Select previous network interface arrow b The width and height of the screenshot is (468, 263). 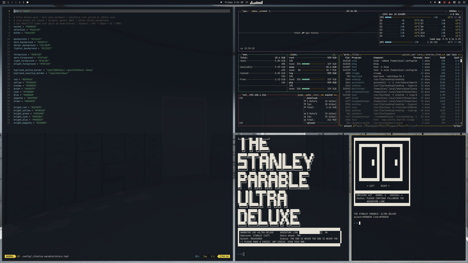pos(322,95)
